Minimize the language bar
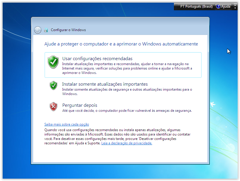Image resolution: width=240 pixels, height=181 pixels. click(x=235, y=5)
